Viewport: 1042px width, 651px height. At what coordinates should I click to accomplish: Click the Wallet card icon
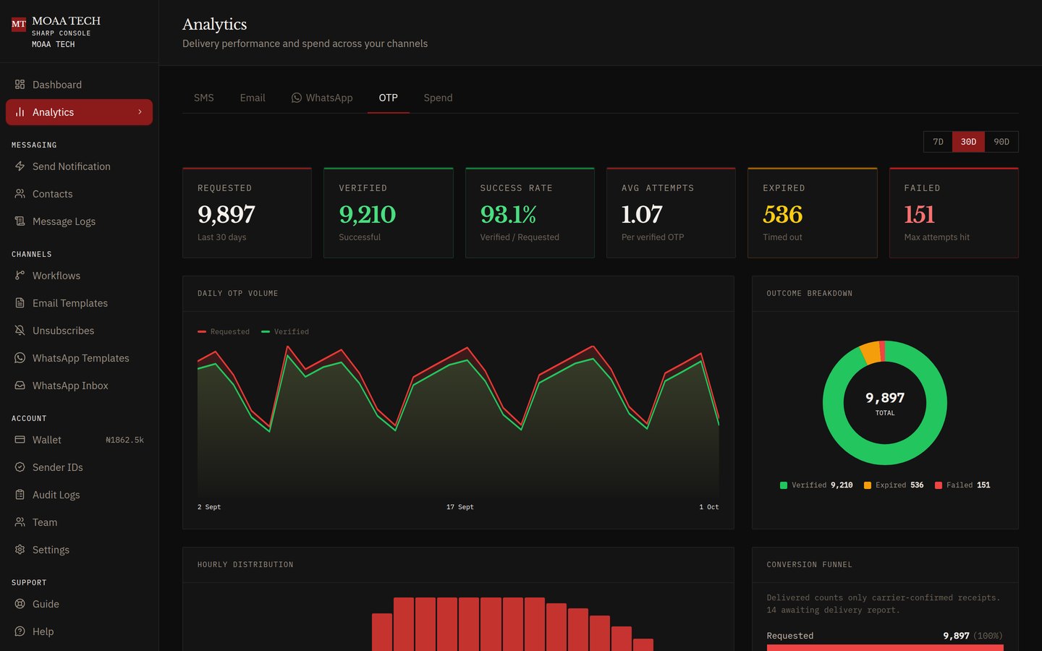point(20,440)
